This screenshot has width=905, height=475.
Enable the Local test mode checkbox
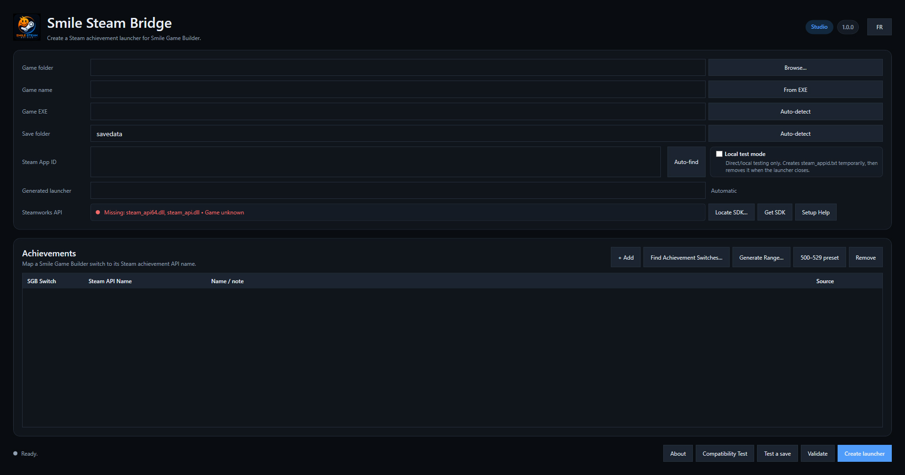pos(719,154)
